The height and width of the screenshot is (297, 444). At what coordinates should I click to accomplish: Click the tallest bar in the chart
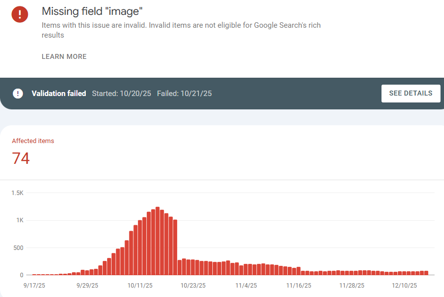point(157,241)
